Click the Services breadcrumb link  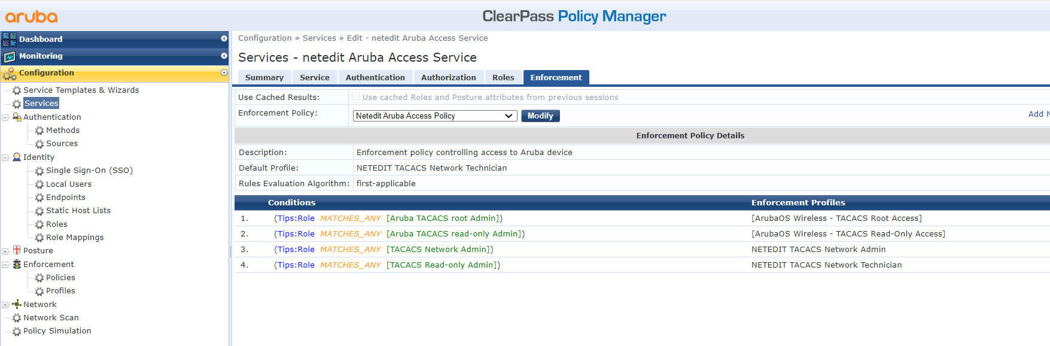point(319,38)
